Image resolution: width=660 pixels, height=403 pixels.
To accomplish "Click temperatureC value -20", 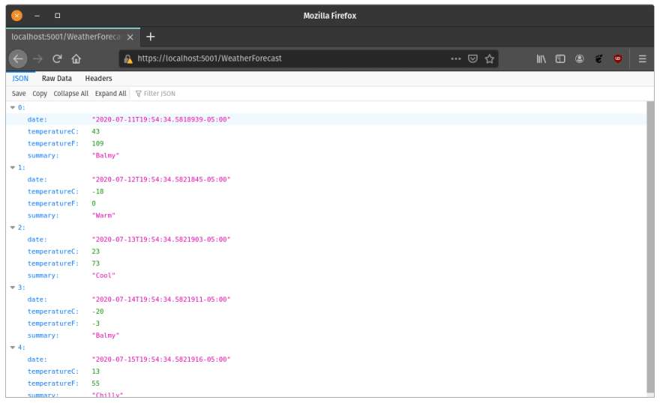I will tap(97, 312).
